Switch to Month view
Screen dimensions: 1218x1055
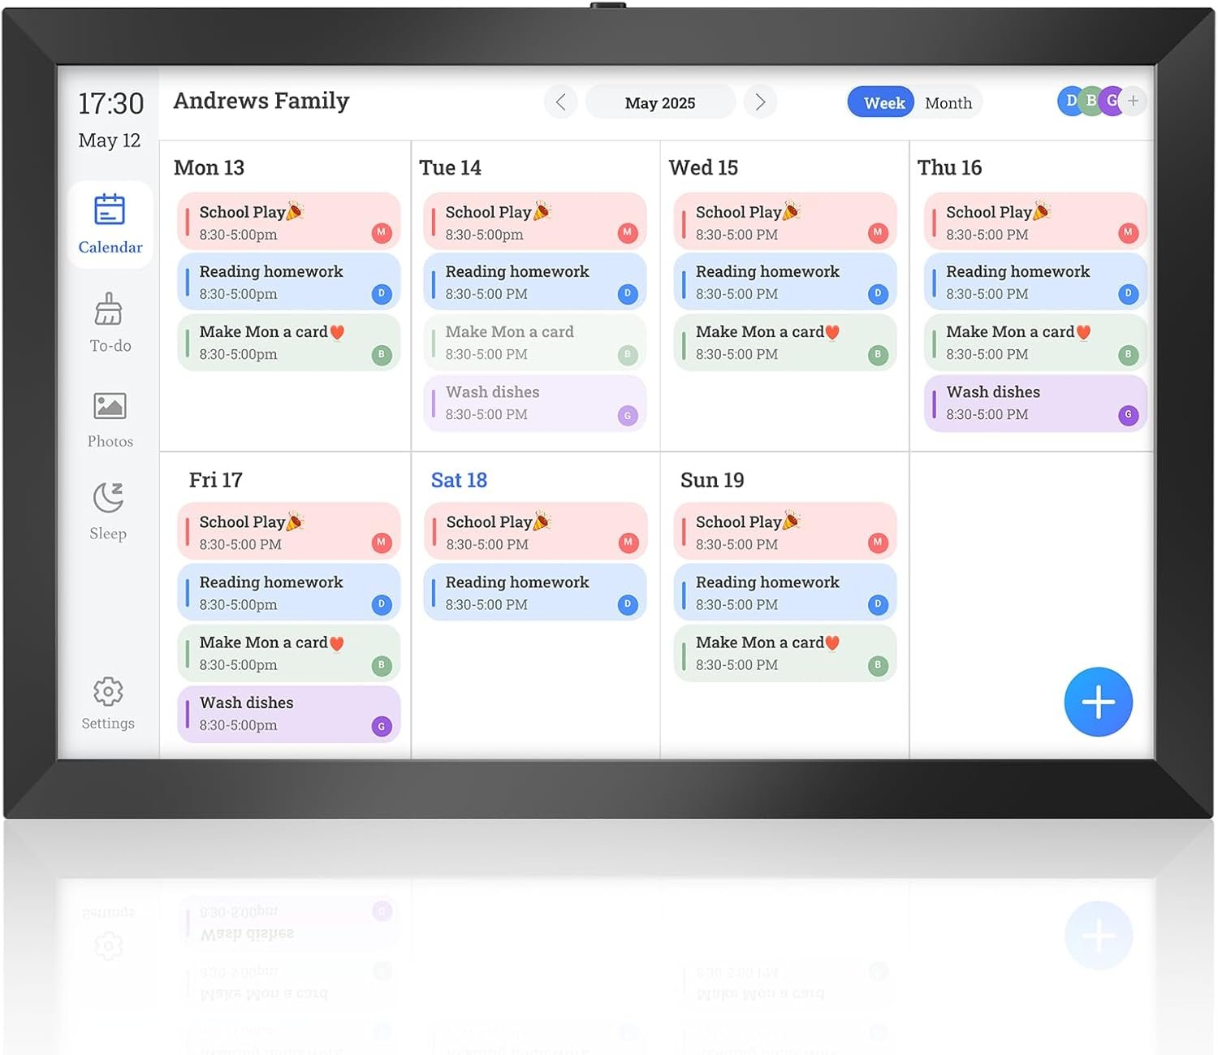tap(948, 103)
